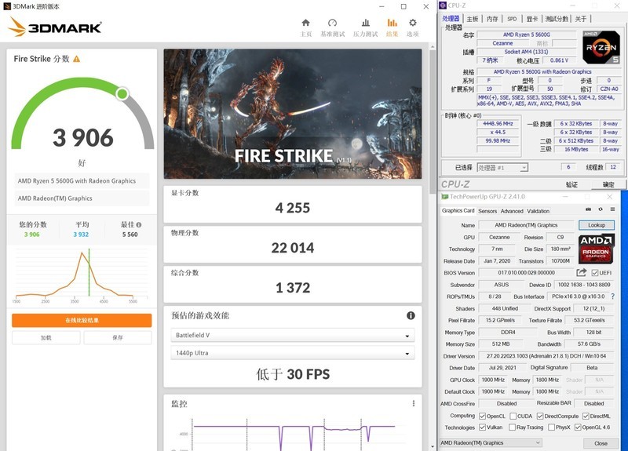Click the info icon in estimated game performance
The height and width of the screenshot is (451, 628).
tap(411, 315)
